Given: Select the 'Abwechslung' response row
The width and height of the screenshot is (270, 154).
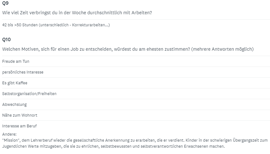Looking at the screenshot, I should click(136, 105).
